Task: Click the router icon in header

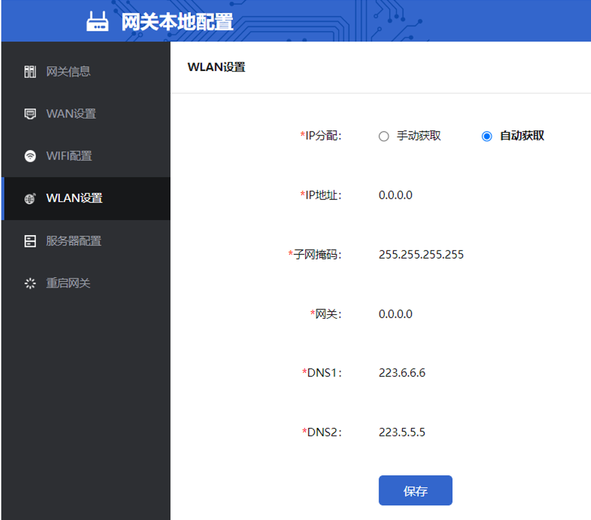Action: (97, 22)
